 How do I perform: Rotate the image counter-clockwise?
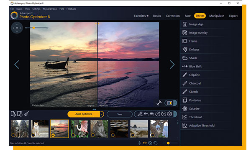click(158, 114)
